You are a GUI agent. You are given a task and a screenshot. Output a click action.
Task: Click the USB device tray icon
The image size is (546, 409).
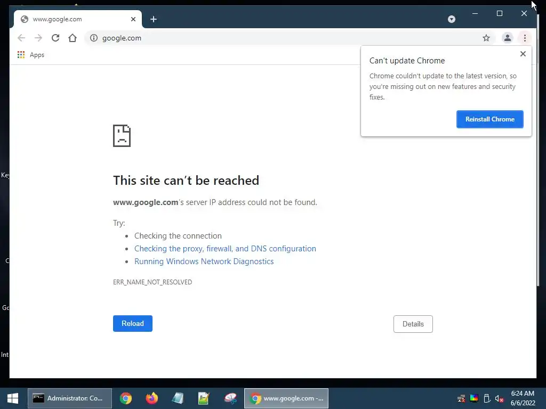click(x=487, y=398)
